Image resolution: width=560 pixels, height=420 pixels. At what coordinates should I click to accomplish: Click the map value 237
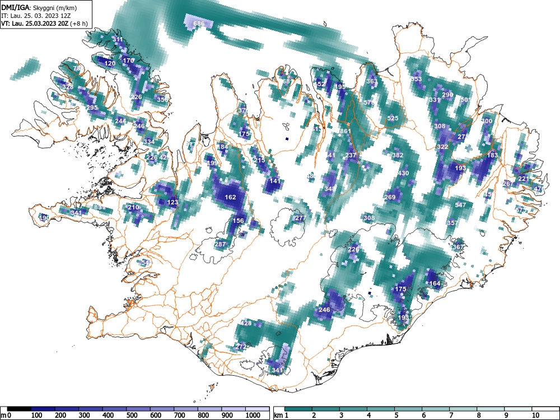pos(351,155)
